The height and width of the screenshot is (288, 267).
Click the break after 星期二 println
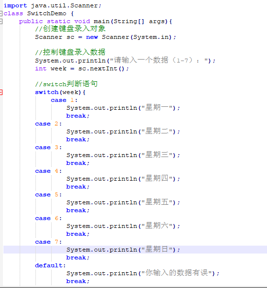pyautogui.click(x=78, y=140)
